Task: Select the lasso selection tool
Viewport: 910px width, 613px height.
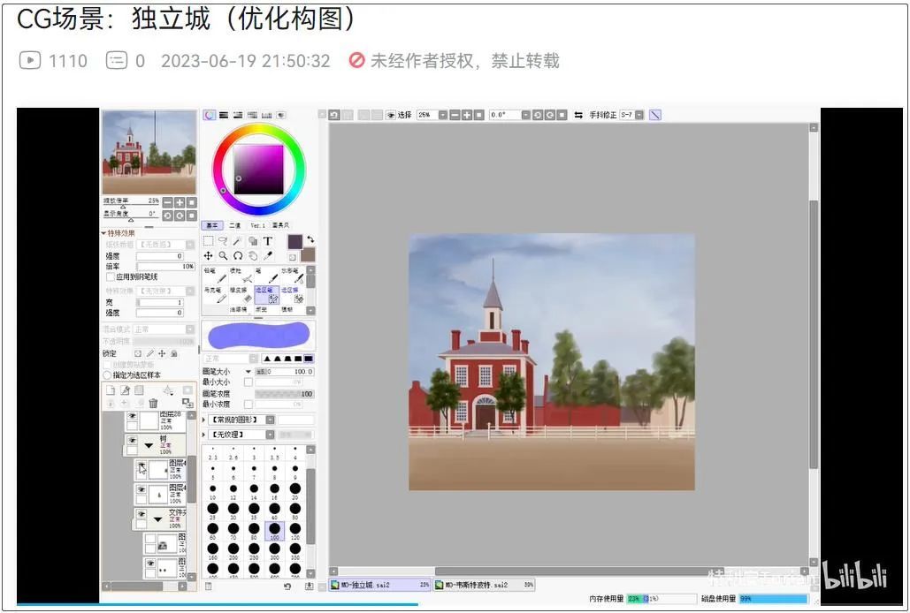Action: (x=223, y=241)
